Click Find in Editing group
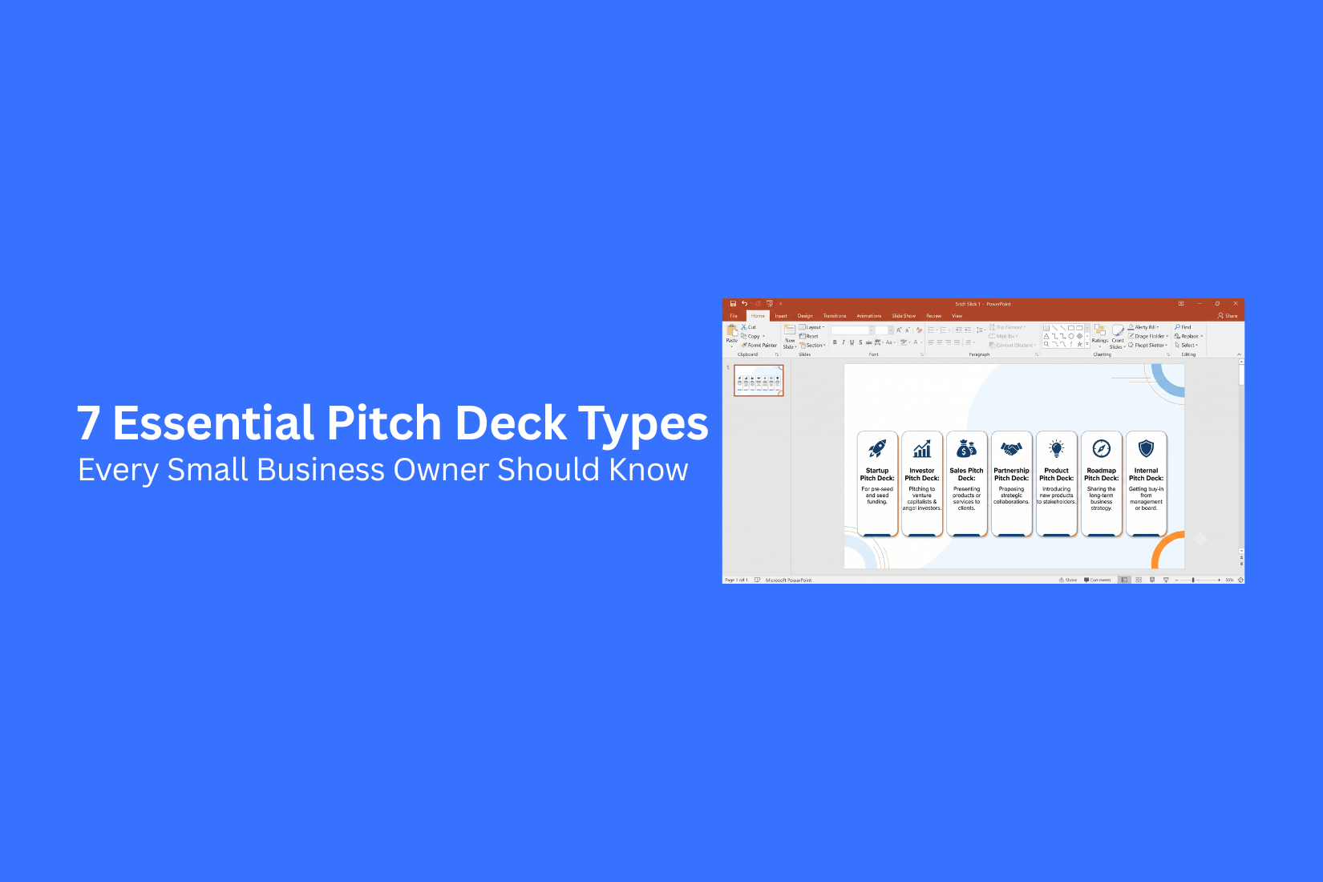1323x882 pixels. 1183,327
